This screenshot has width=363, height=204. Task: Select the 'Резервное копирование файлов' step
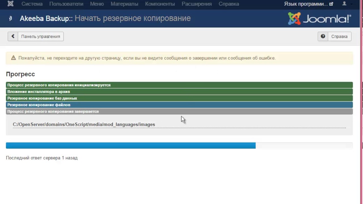click(x=179, y=105)
